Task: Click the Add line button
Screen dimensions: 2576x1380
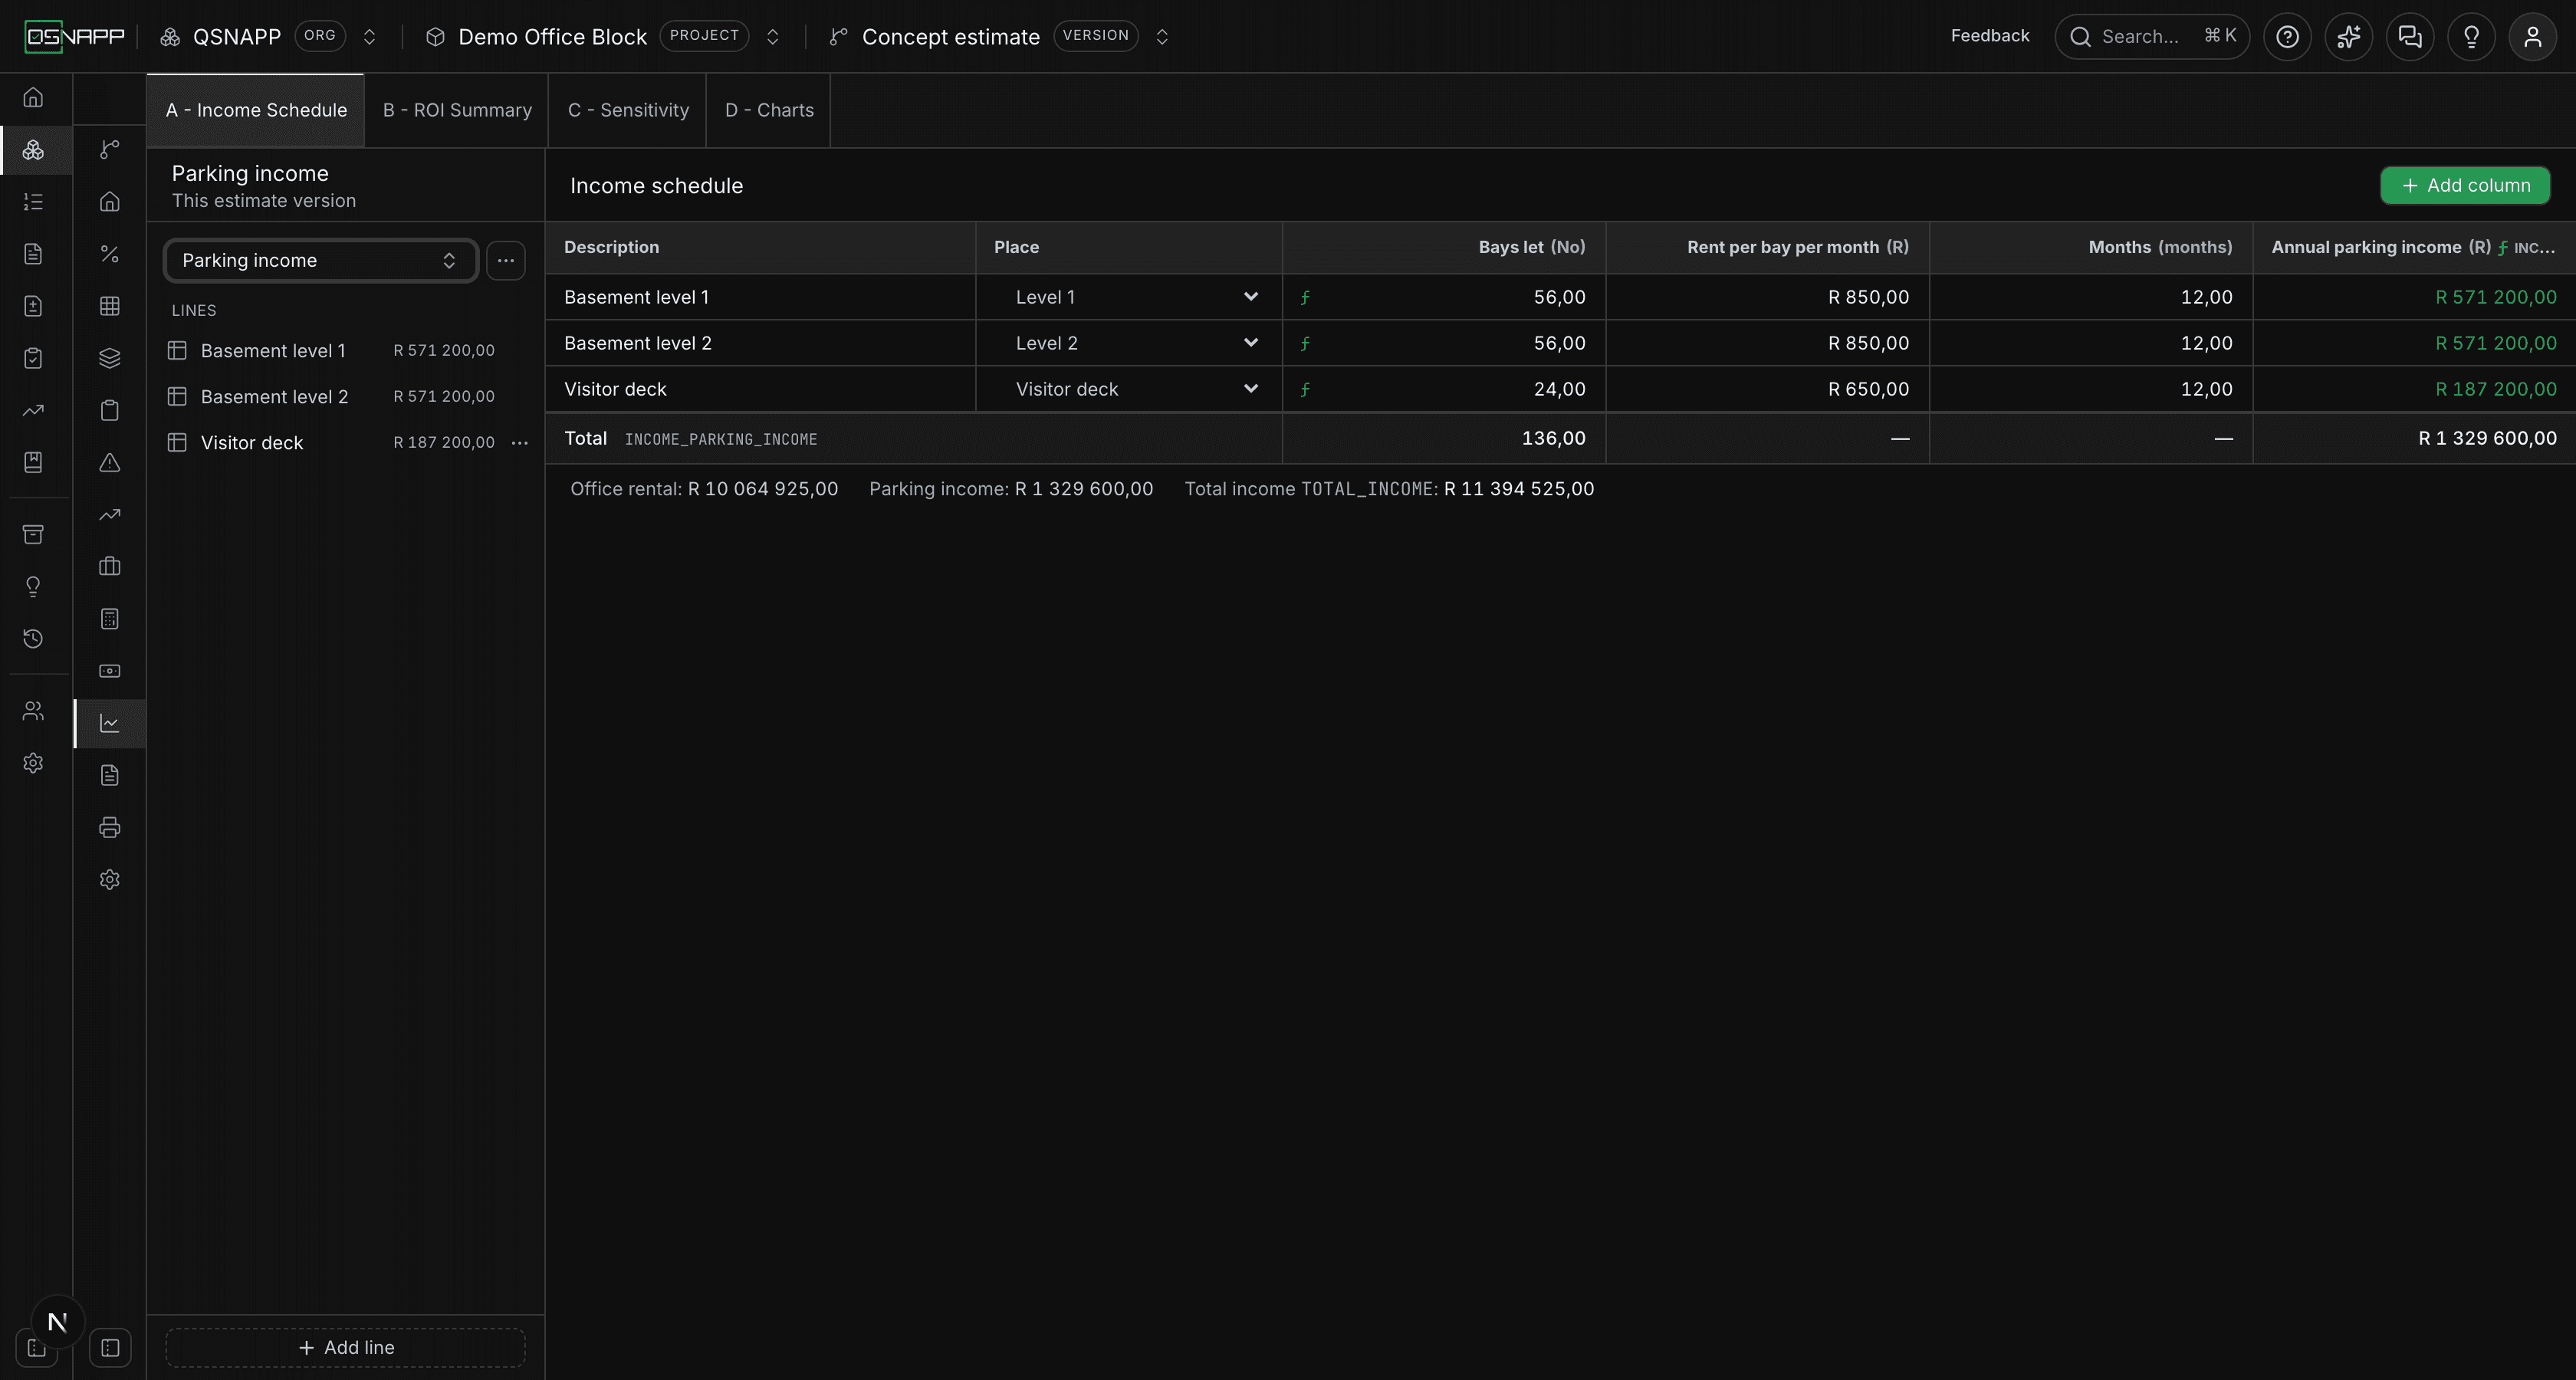Action: pyautogui.click(x=346, y=1347)
